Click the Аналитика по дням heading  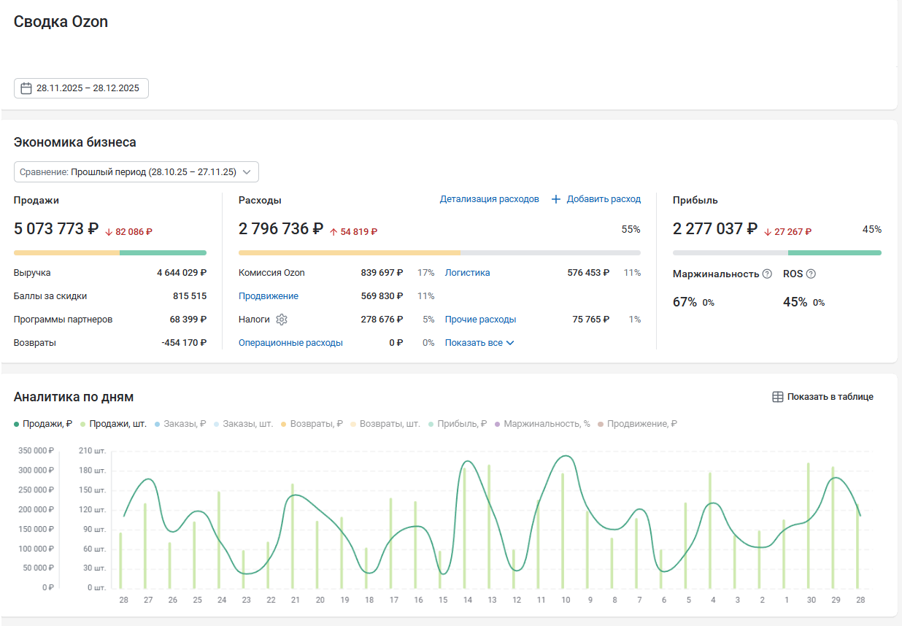pyautogui.click(x=74, y=397)
